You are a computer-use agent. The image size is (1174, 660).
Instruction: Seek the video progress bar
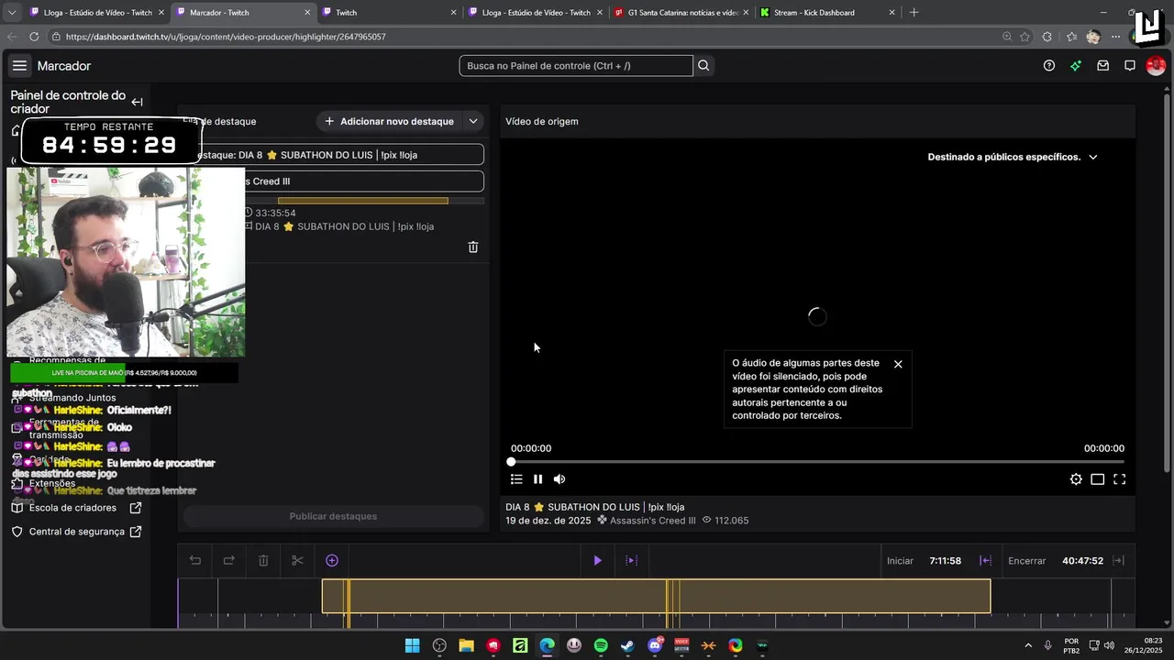click(816, 462)
